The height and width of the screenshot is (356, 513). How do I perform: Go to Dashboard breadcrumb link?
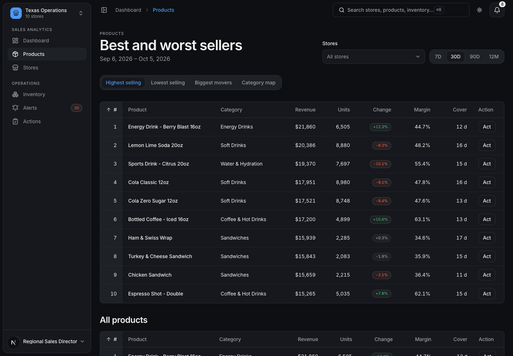pyautogui.click(x=128, y=10)
